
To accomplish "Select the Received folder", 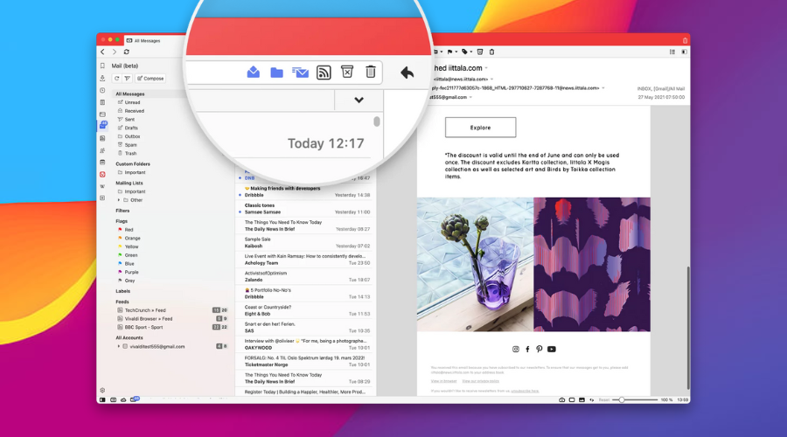I will (x=134, y=111).
